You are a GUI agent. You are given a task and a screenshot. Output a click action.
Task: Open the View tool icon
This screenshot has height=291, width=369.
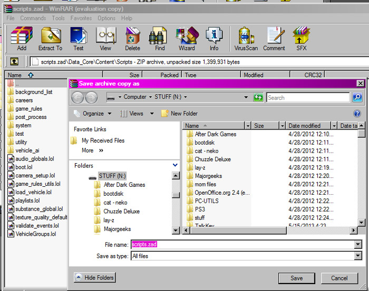[105, 39]
